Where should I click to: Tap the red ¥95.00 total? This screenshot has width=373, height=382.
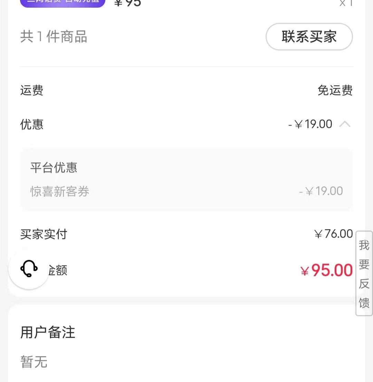point(327,271)
